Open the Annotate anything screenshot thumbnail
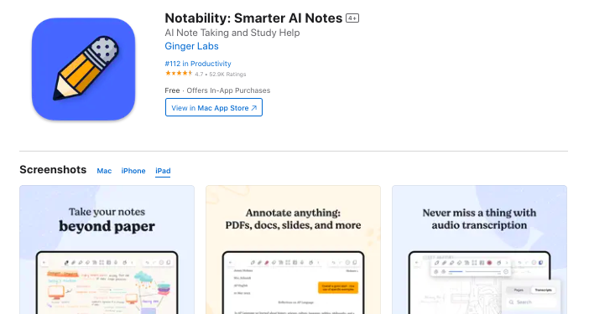This screenshot has width=589, height=314. coord(293,250)
